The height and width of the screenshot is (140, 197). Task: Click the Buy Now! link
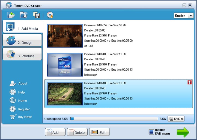point(25,117)
